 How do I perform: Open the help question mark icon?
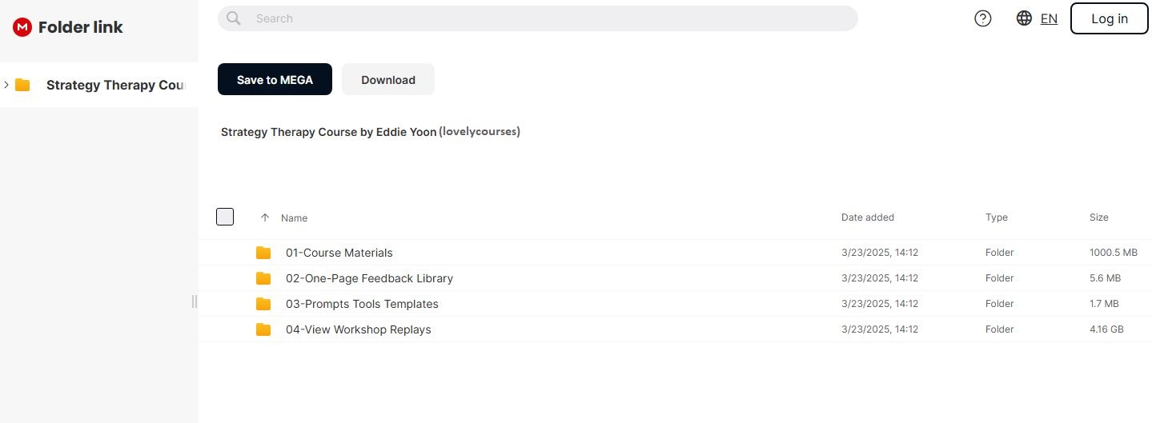(x=982, y=18)
